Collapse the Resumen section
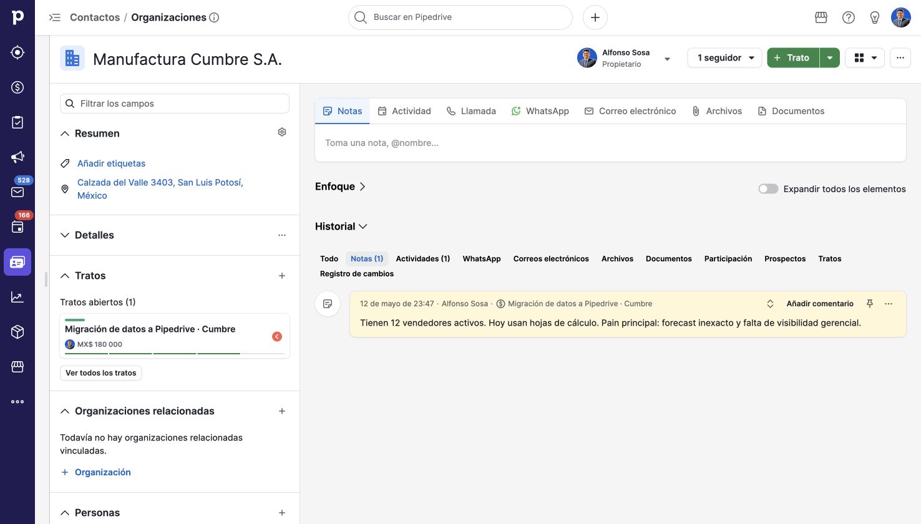 [x=65, y=133]
